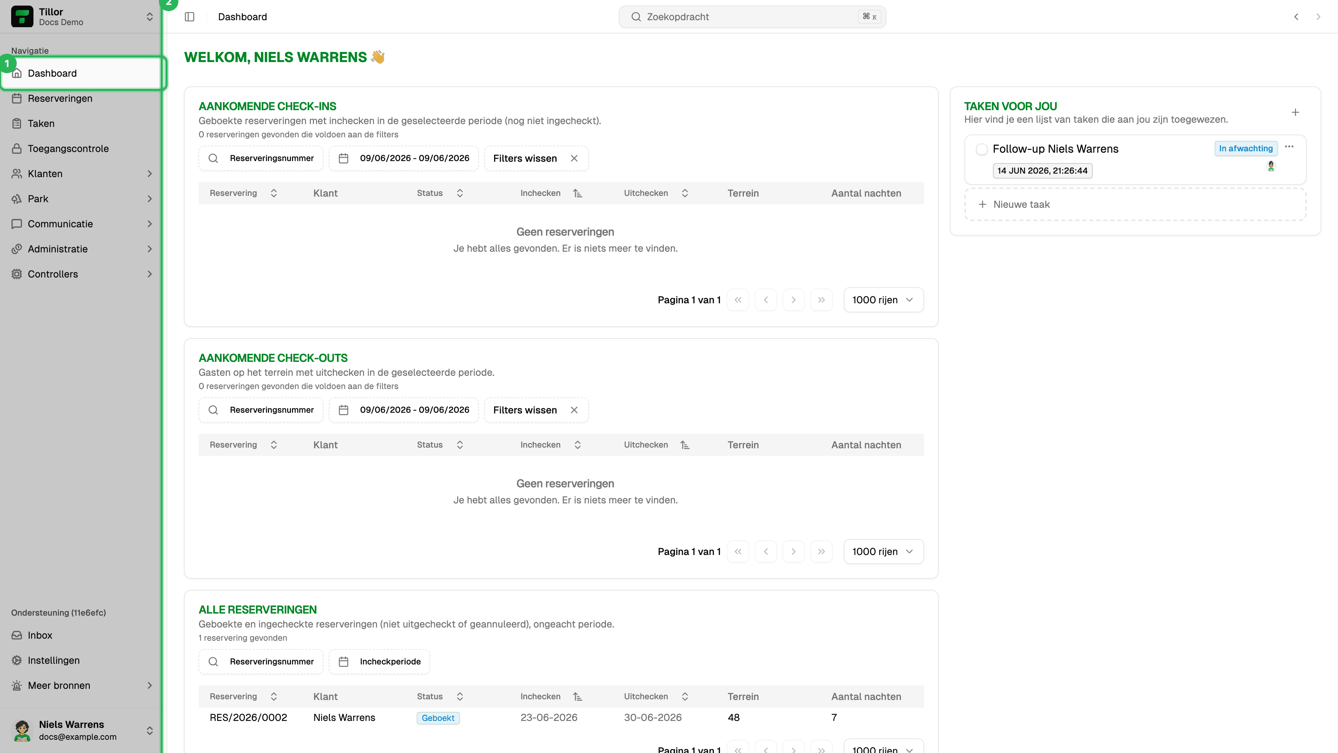Sort Alle Reserveringen by Reservering

pyautogui.click(x=243, y=697)
